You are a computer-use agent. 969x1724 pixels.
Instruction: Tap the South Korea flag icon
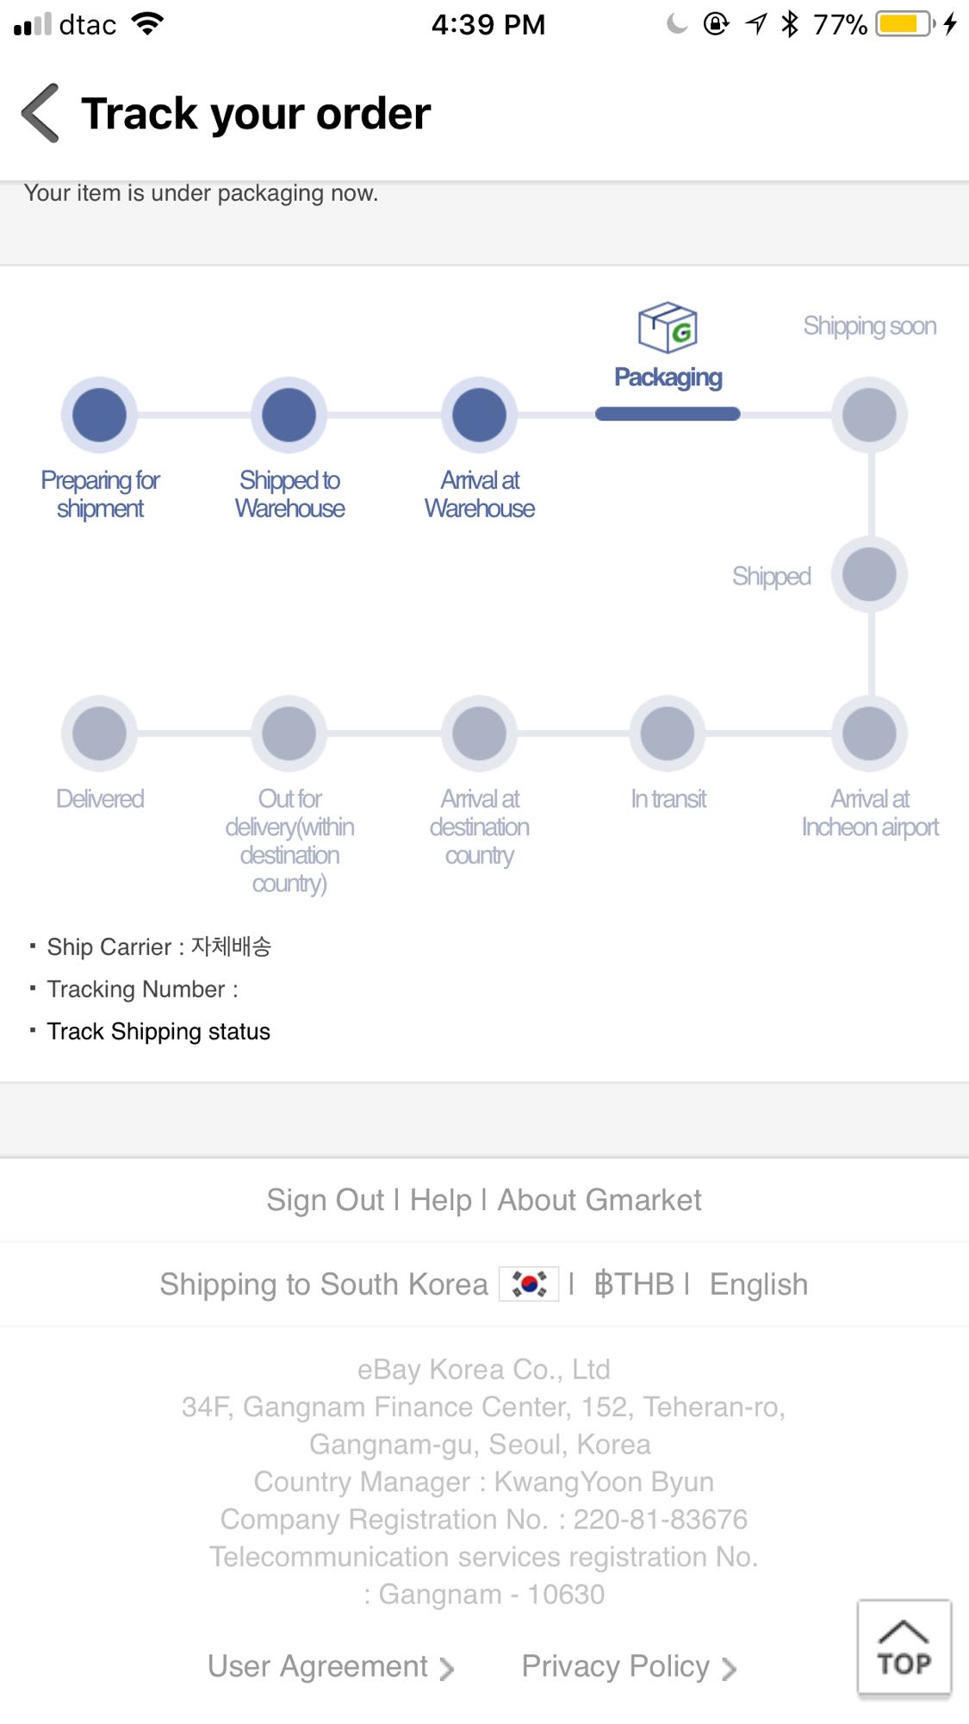coord(529,1284)
